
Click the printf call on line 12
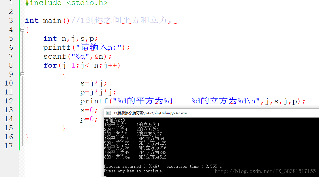(x=193, y=101)
